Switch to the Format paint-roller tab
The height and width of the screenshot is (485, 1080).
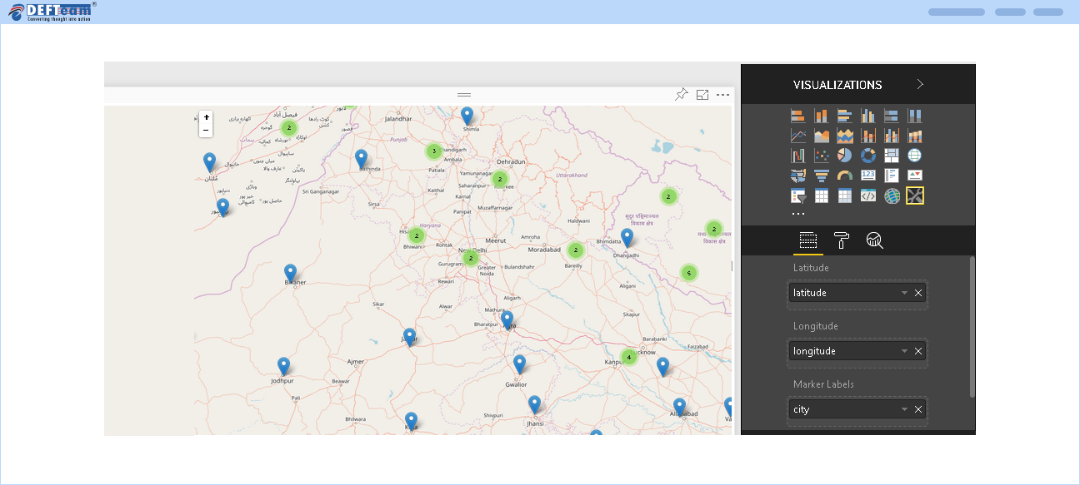pos(842,241)
